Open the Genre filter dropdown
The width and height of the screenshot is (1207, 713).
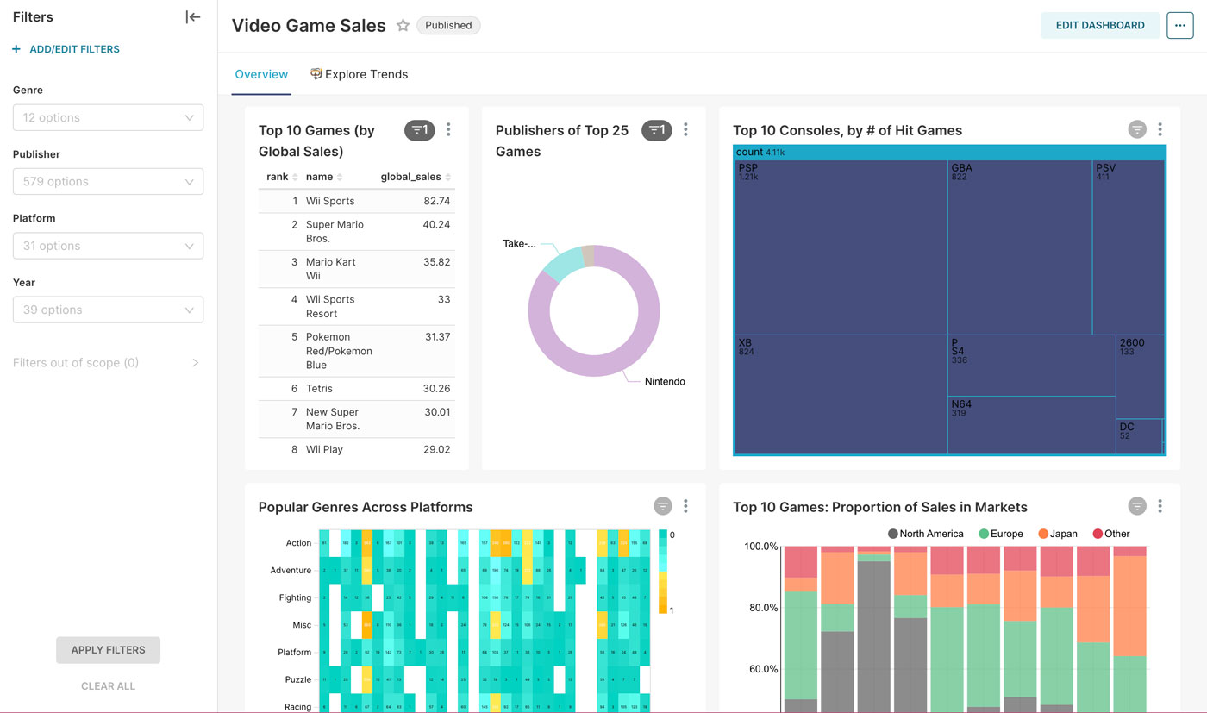click(108, 118)
